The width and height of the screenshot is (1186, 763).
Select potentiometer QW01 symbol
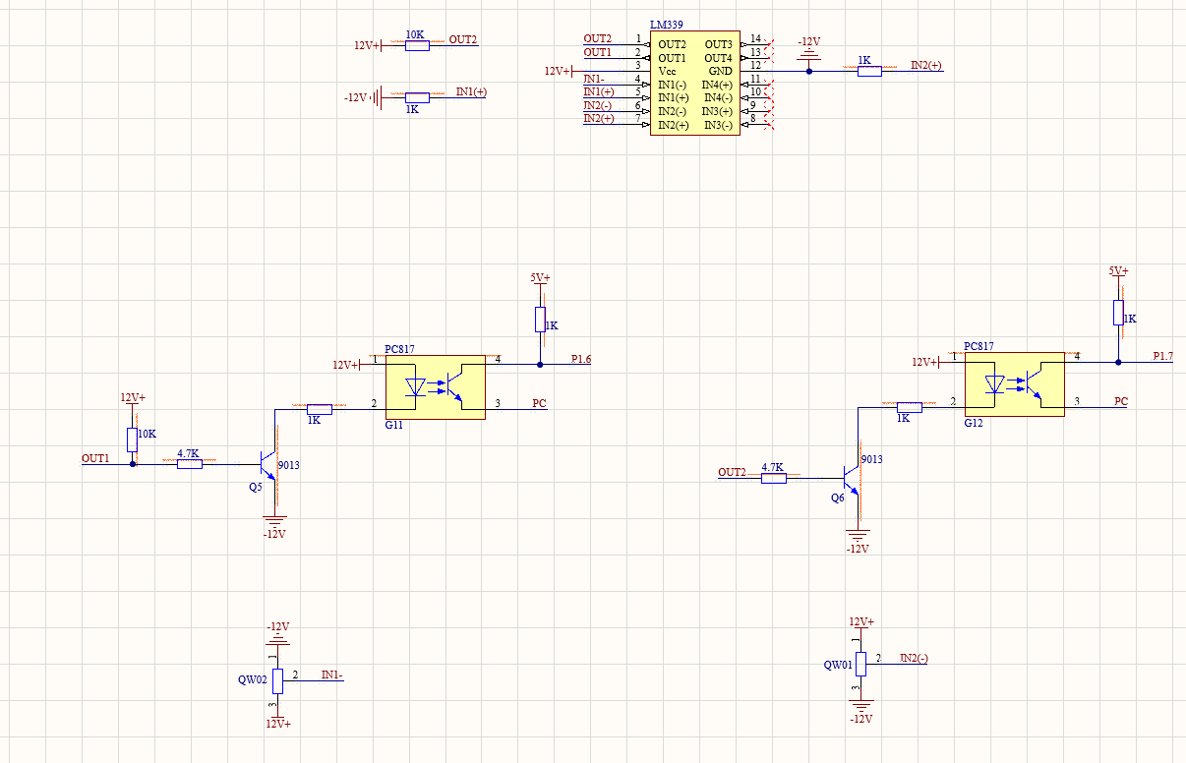point(860,664)
